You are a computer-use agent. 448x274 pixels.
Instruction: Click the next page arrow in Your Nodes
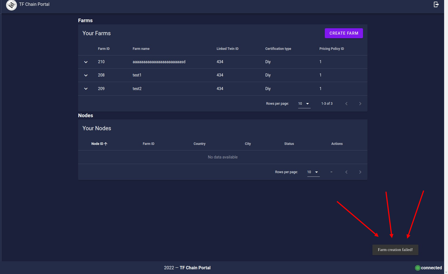[360, 172]
